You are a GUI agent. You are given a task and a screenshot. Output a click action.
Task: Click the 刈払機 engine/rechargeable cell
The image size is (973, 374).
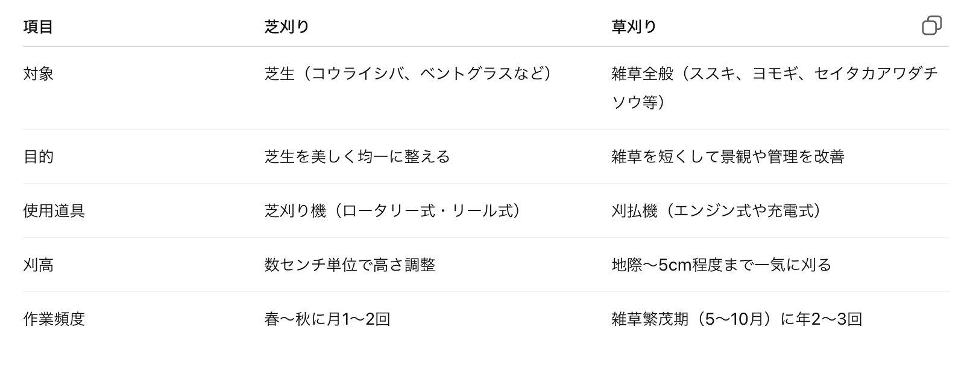[x=716, y=211]
